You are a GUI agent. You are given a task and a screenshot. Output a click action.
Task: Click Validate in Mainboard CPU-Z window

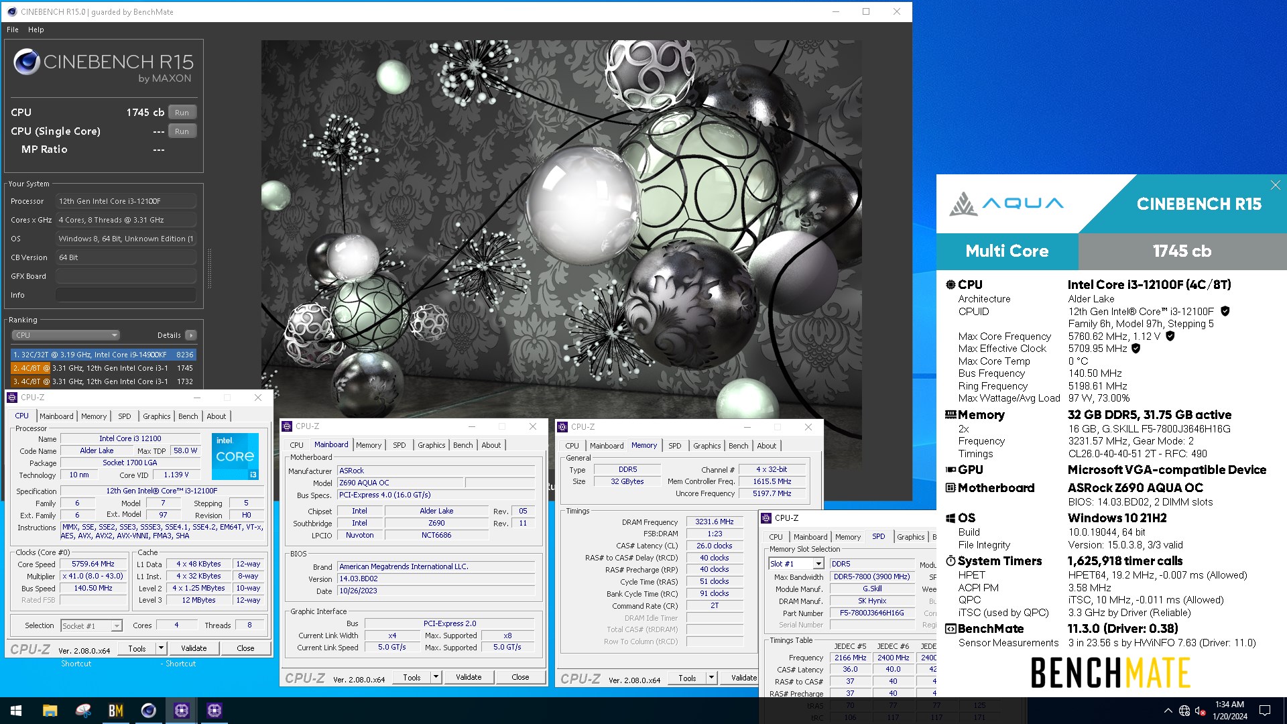(469, 677)
